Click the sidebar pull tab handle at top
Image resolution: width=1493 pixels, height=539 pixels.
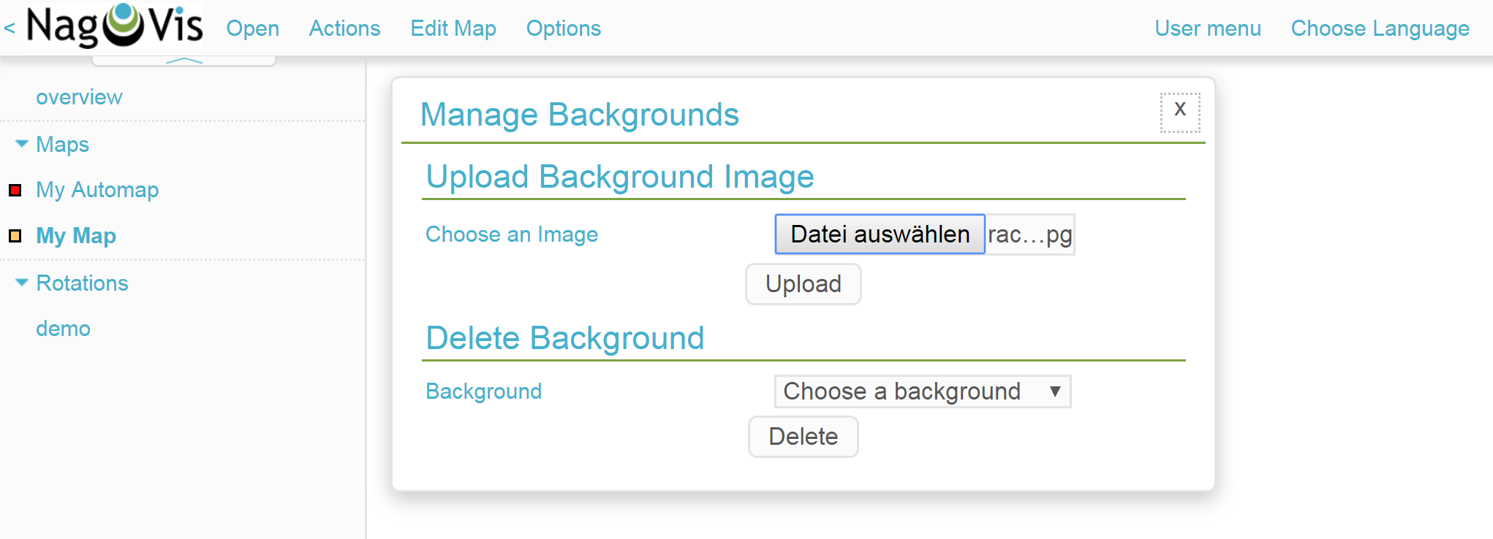pyautogui.click(x=184, y=61)
